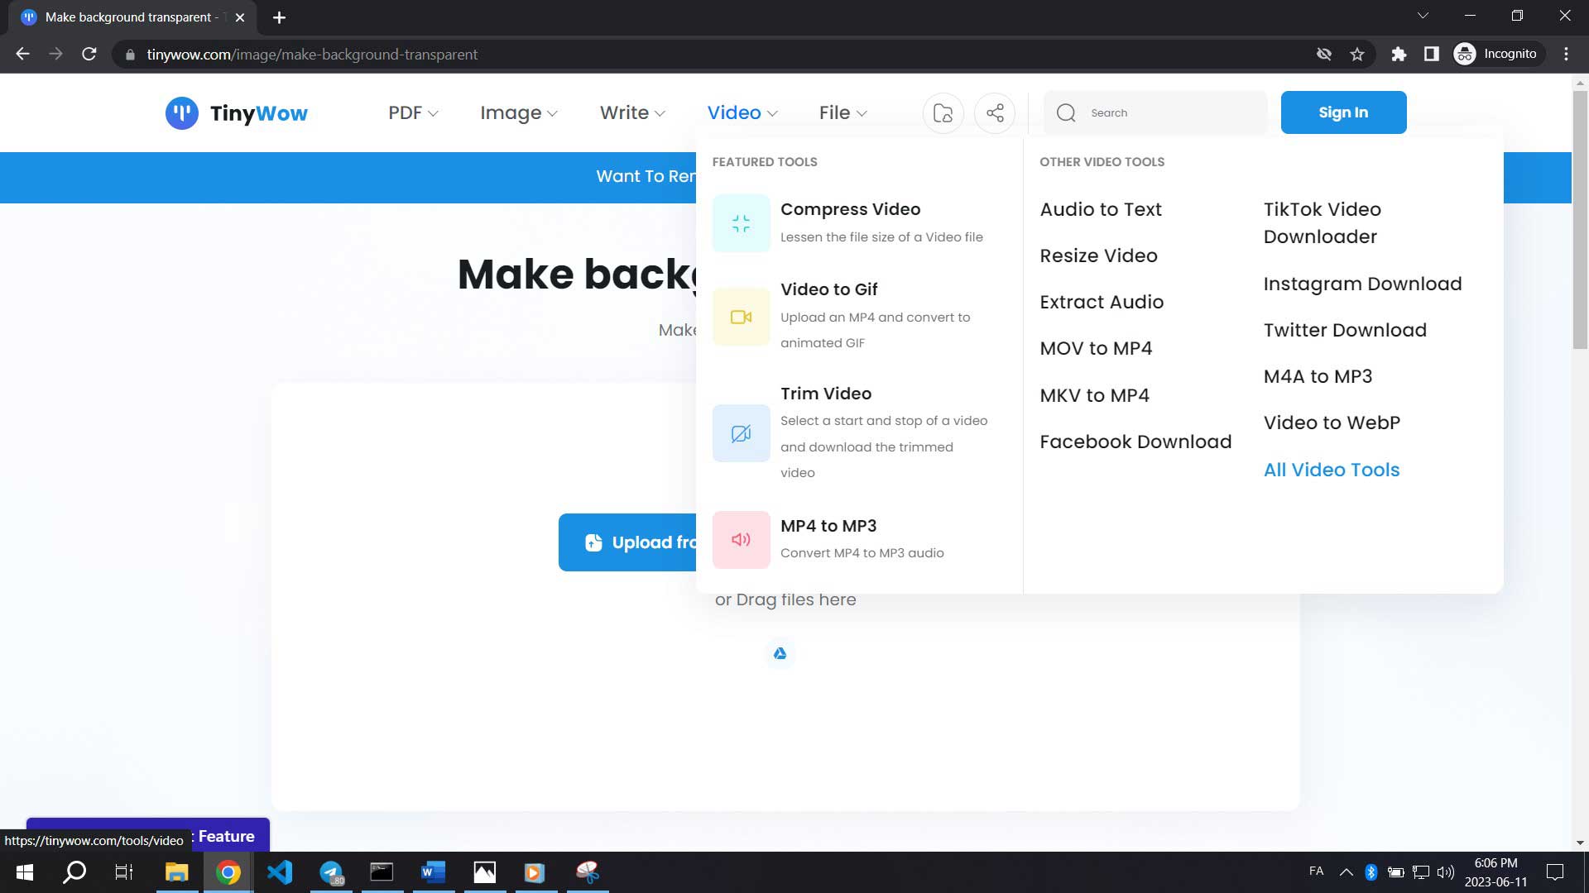1589x893 pixels.
Task: Click the Google Drive upload icon
Action: [x=780, y=653]
